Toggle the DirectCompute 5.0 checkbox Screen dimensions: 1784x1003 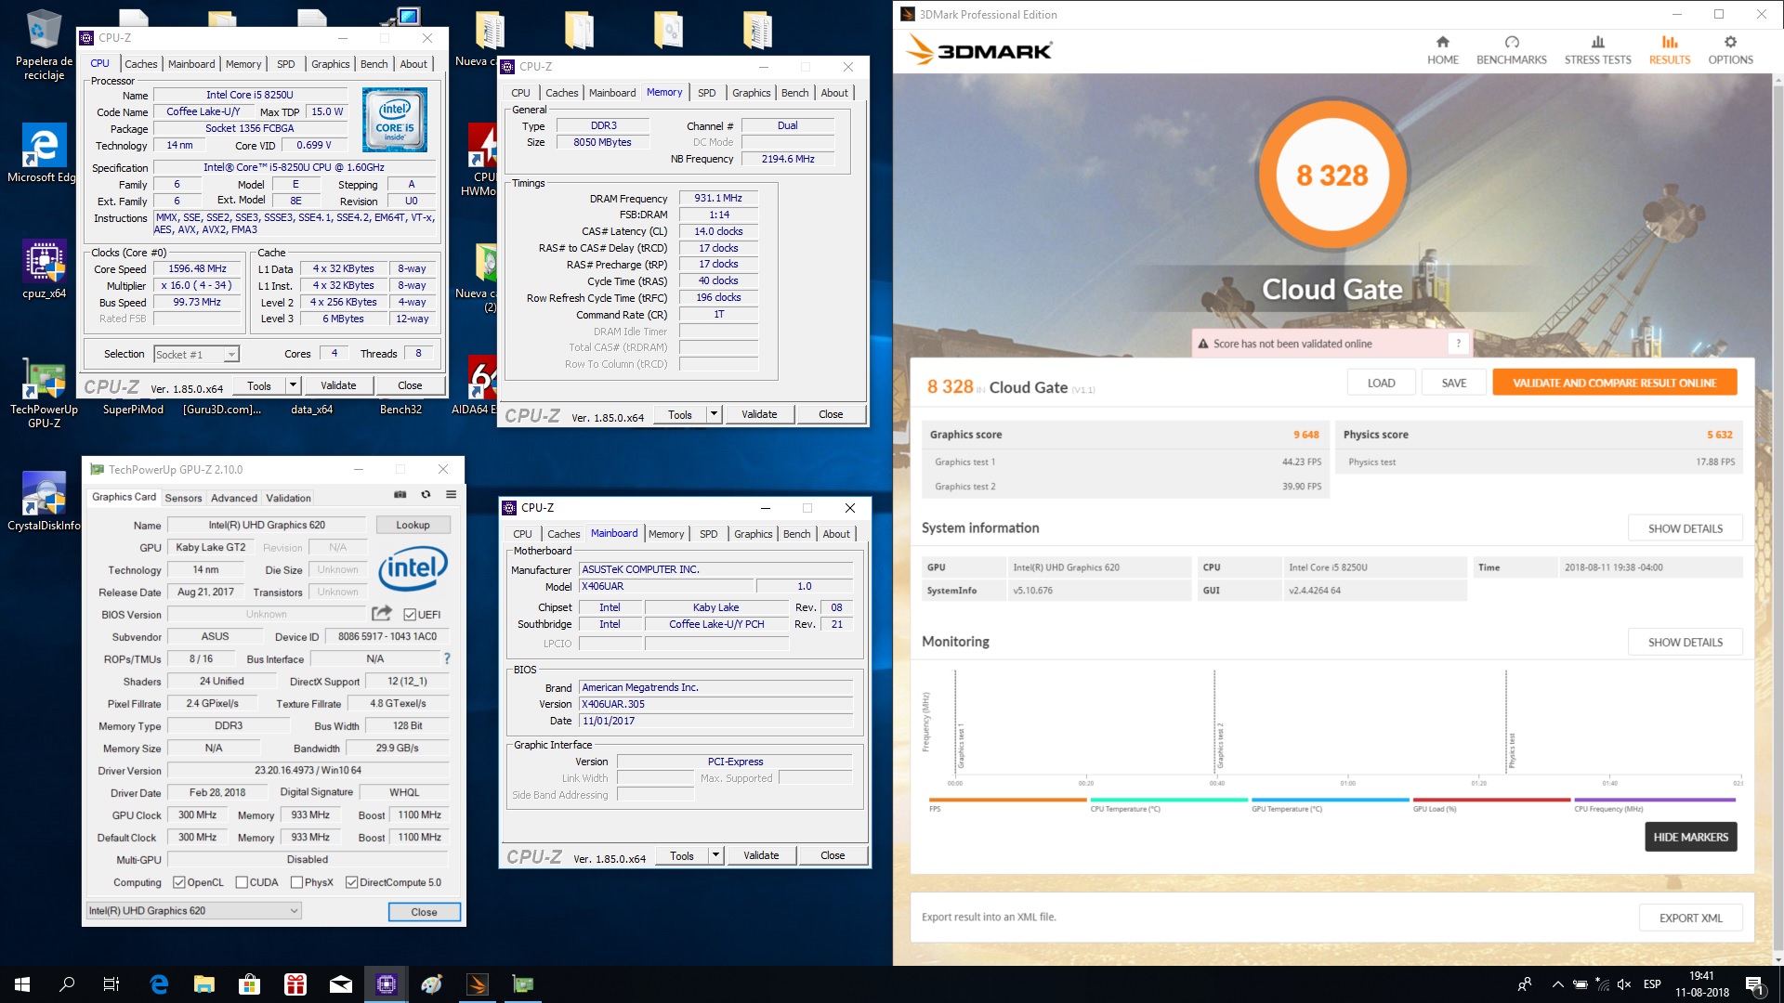pyautogui.click(x=351, y=882)
